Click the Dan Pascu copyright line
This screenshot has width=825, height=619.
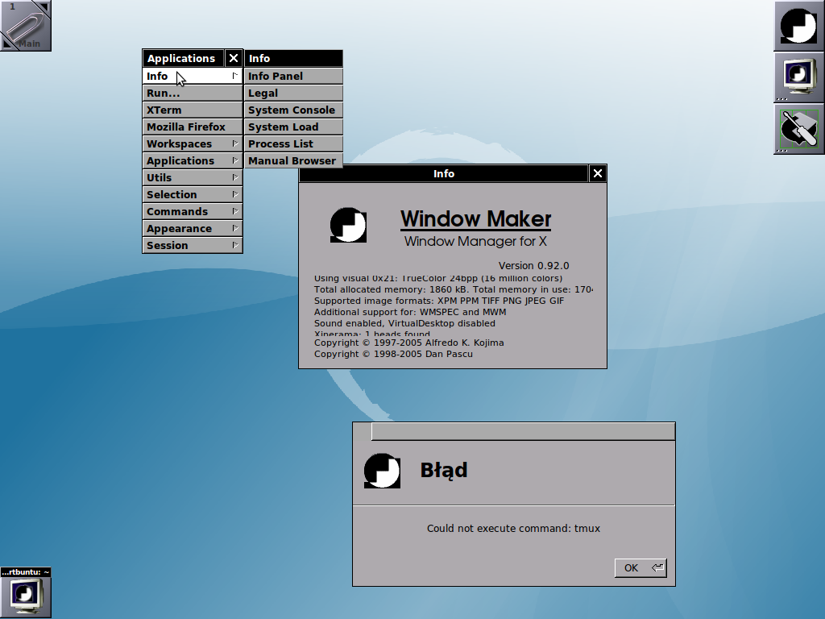pos(393,355)
